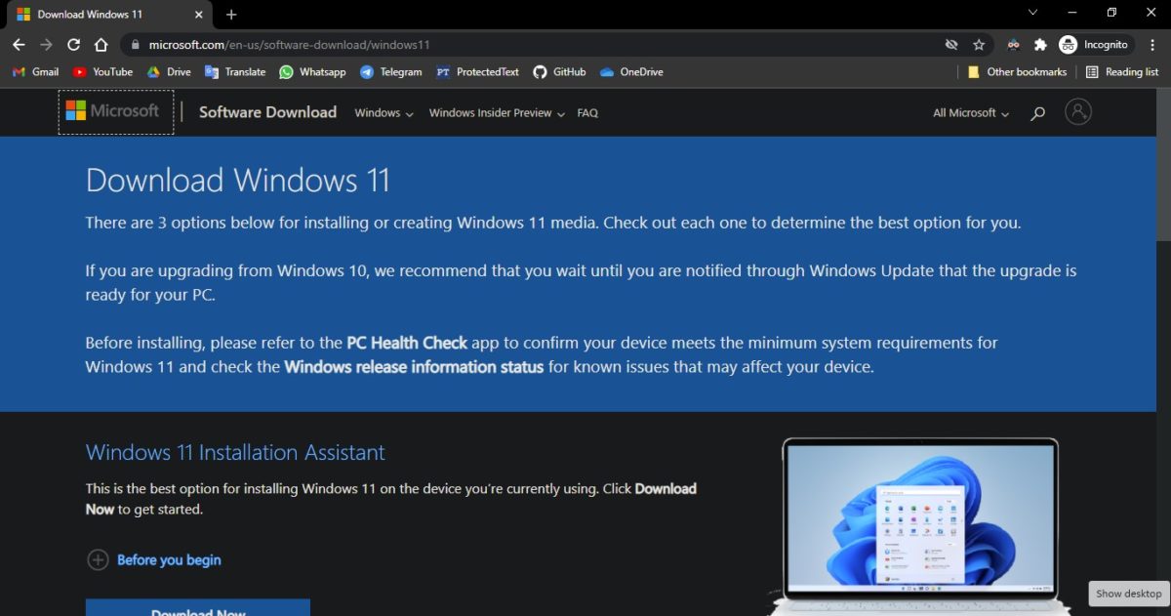Open the Reading list
The width and height of the screenshot is (1171, 616).
(x=1122, y=72)
